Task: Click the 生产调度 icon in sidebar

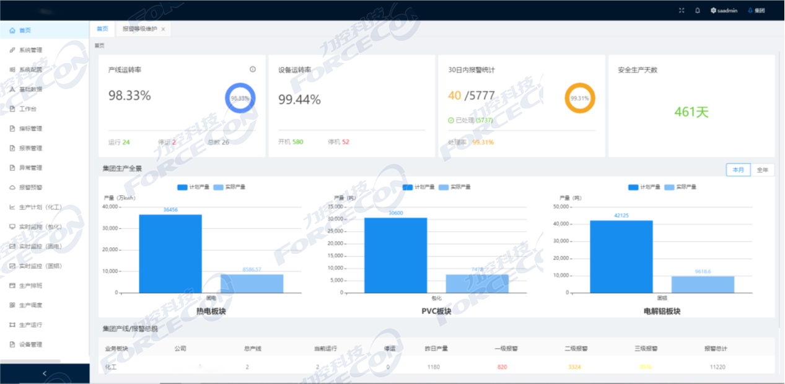Action: [x=12, y=305]
